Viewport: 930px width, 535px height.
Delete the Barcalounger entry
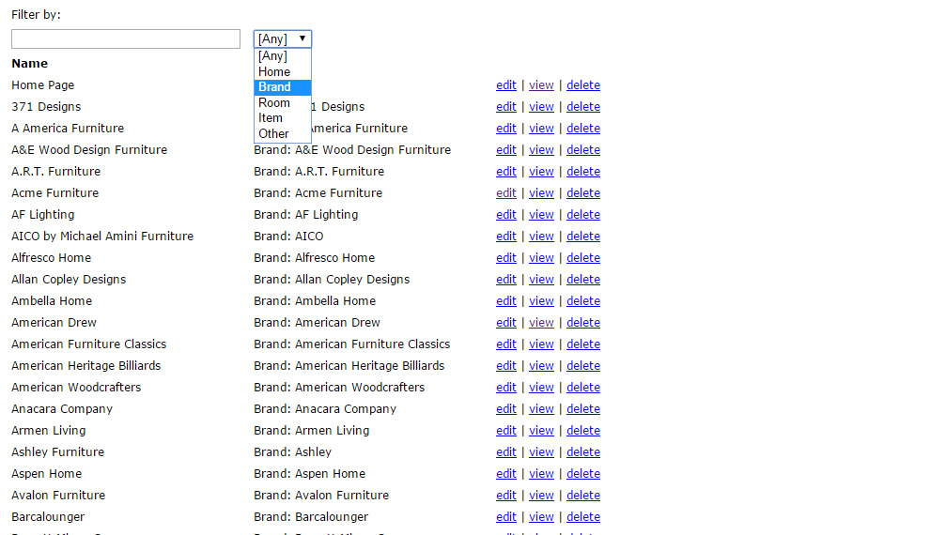[x=583, y=517]
